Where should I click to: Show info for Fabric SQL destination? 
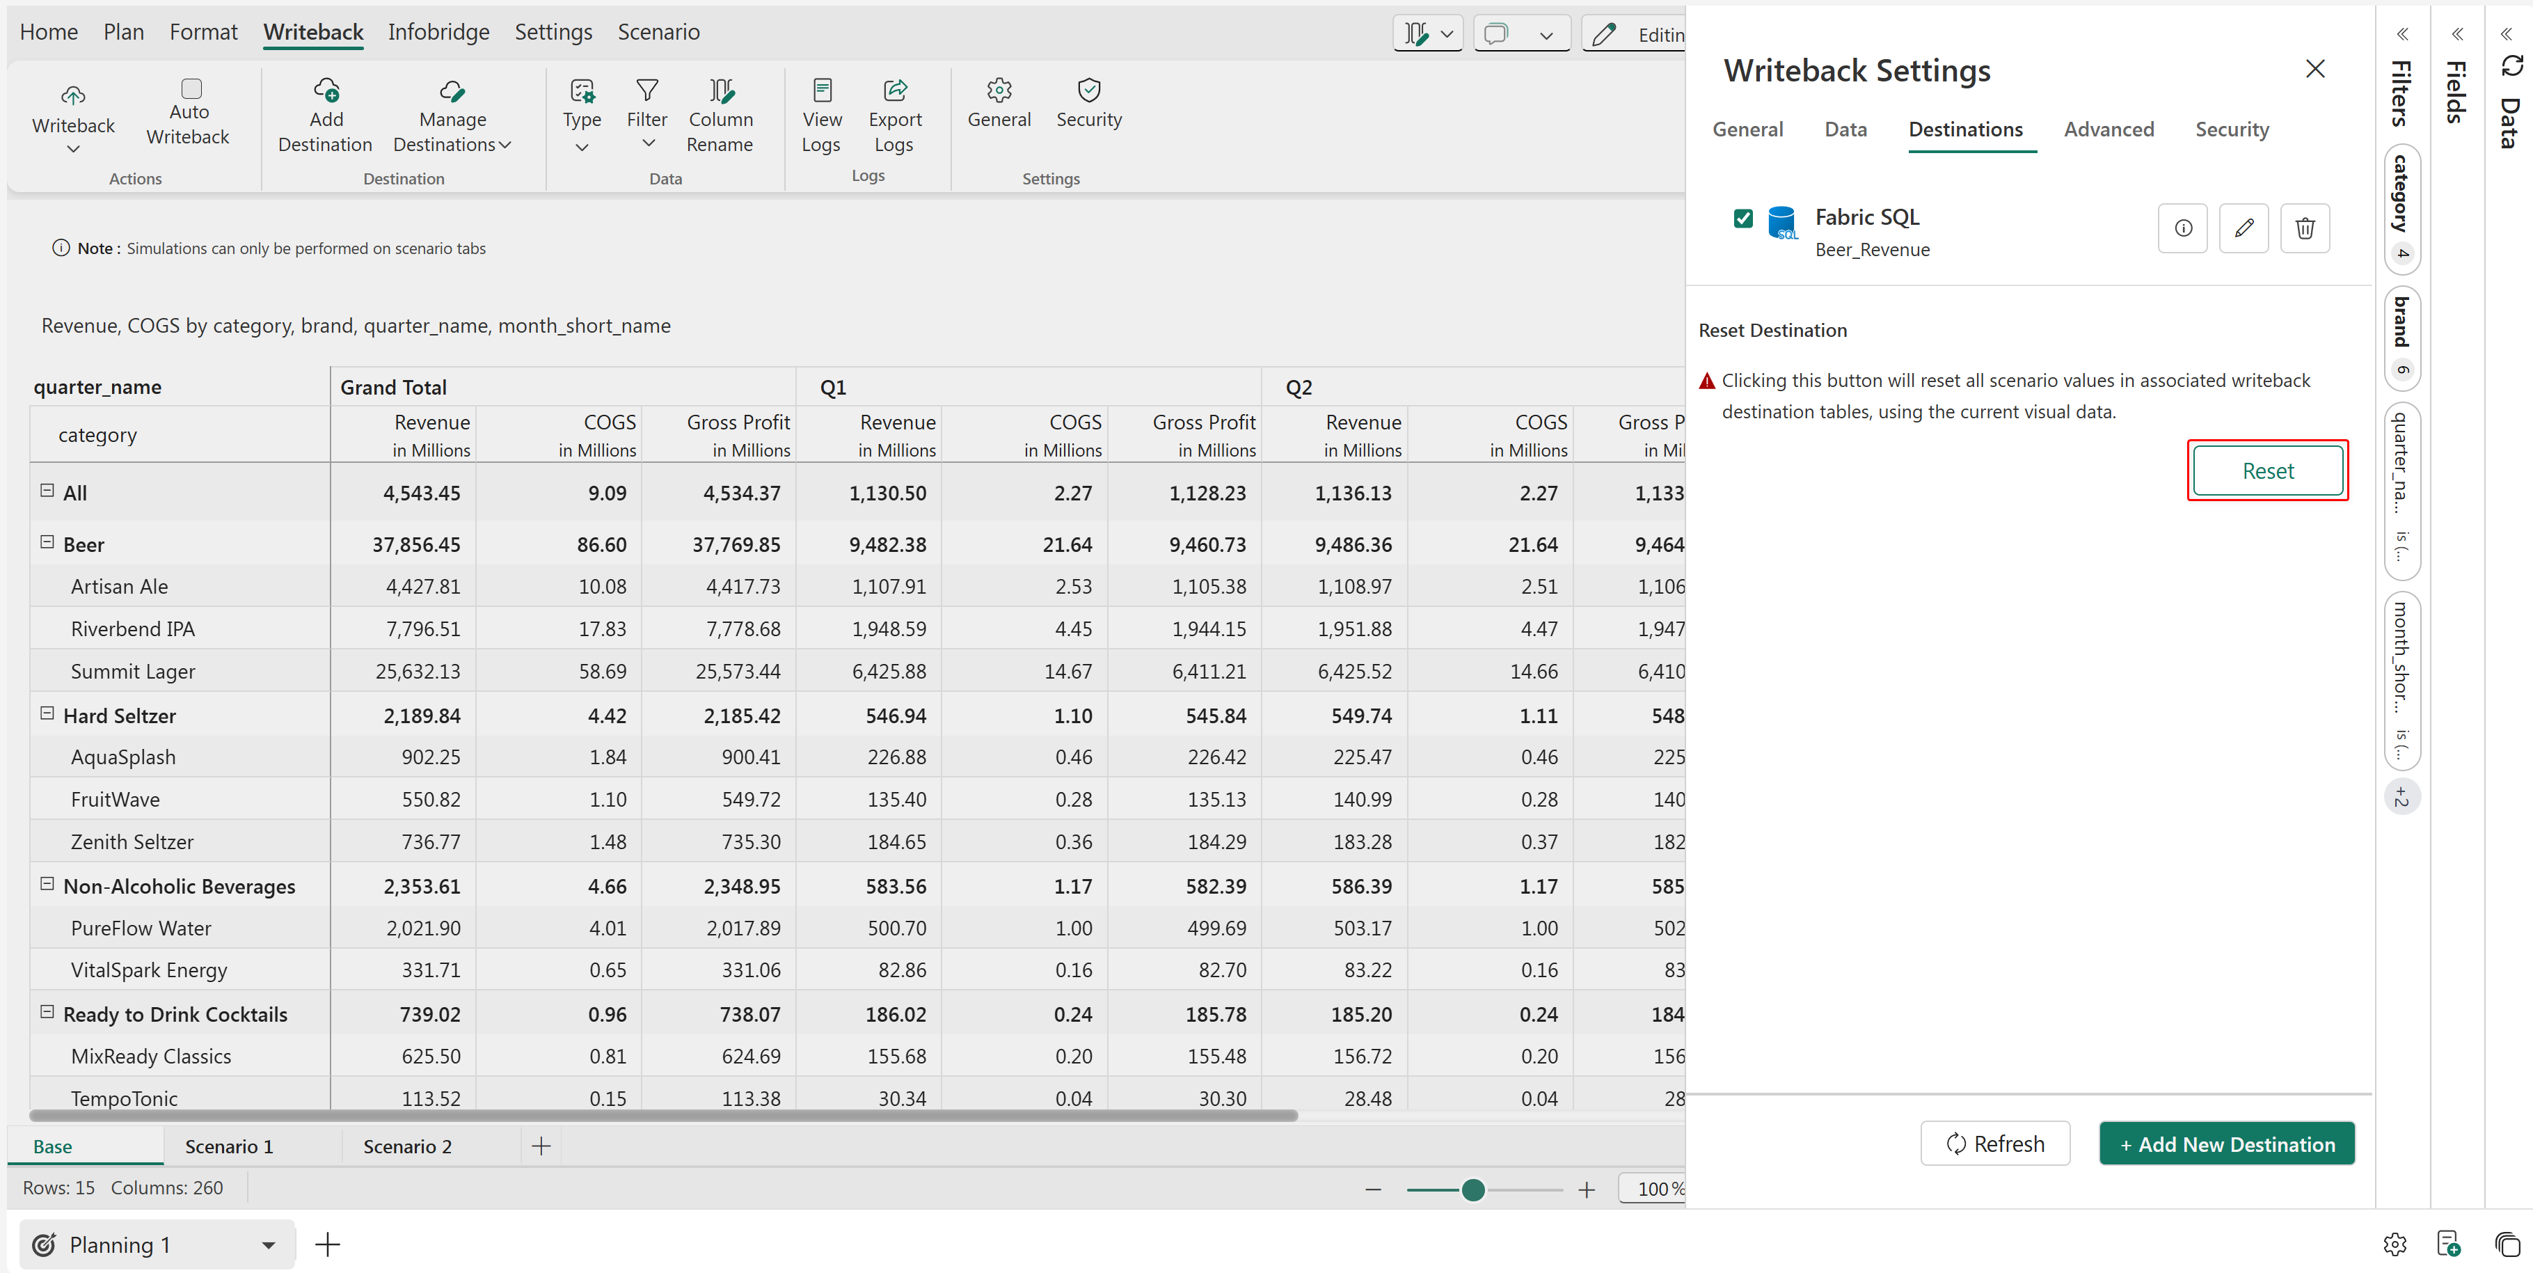click(2182, 228)
